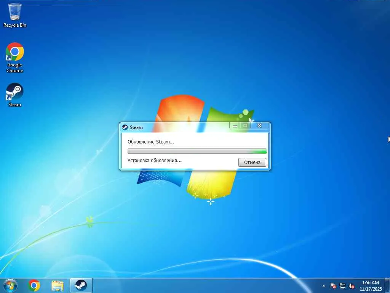This screenshot has height=293, width=390.
Task: Activate the Steam taskbar button
Action: pyautogui.click(x=81, y=285)
